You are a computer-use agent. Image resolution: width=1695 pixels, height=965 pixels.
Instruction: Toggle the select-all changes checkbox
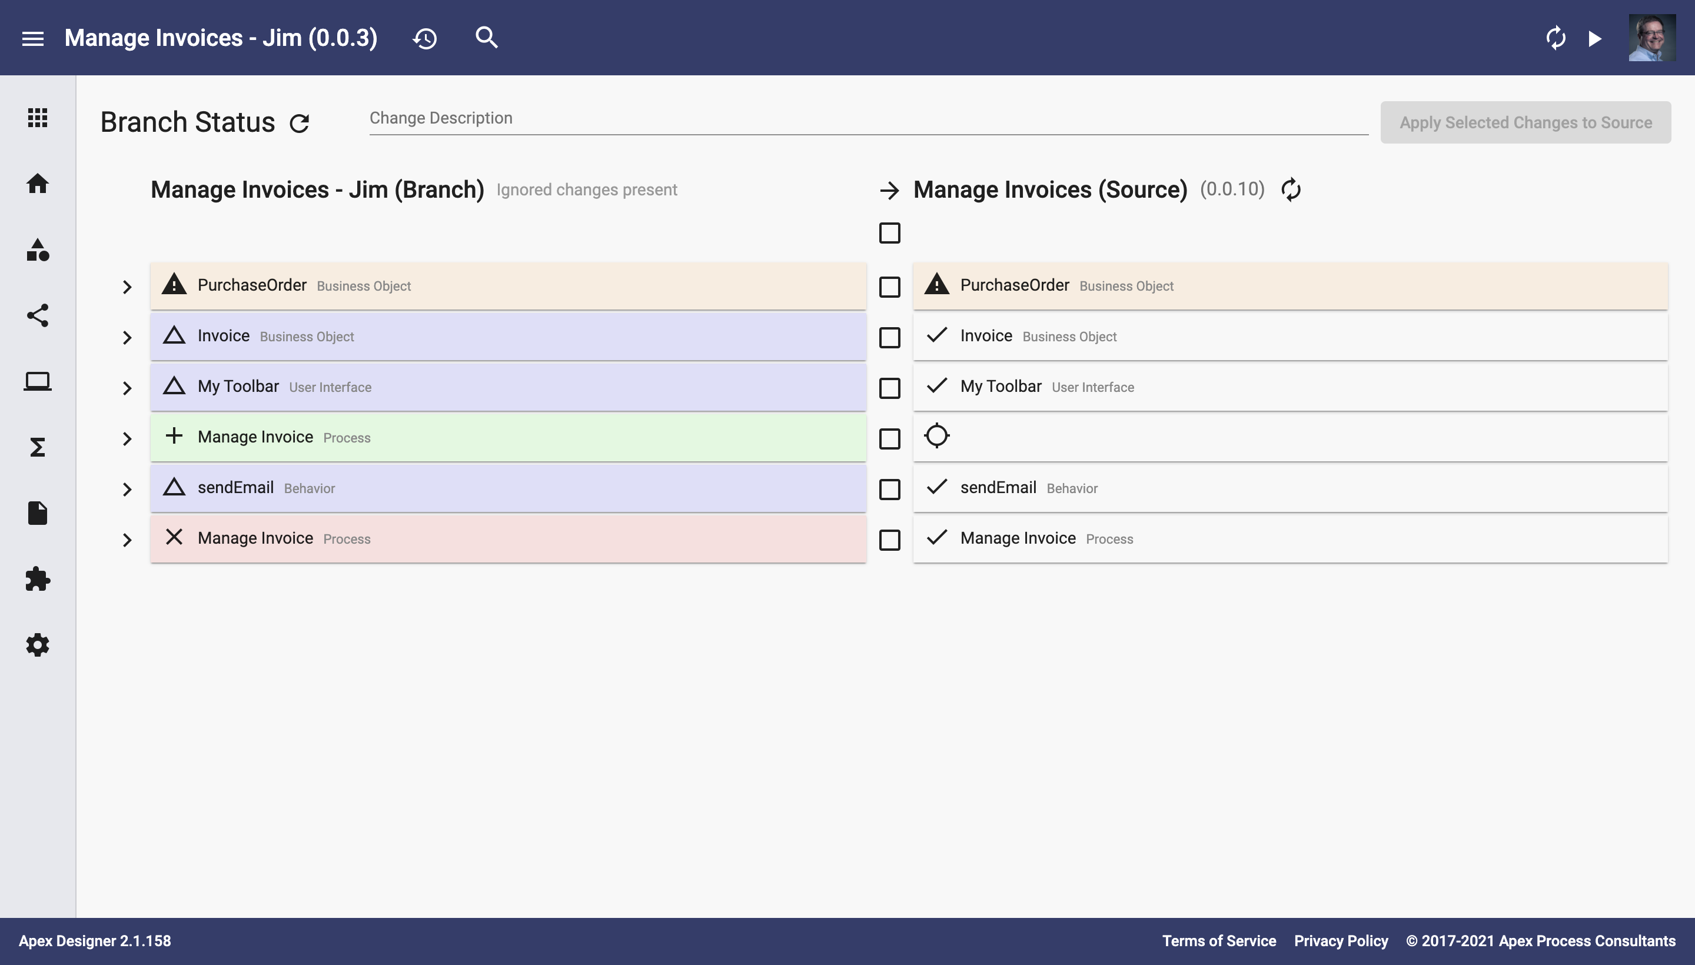point(890,233)
